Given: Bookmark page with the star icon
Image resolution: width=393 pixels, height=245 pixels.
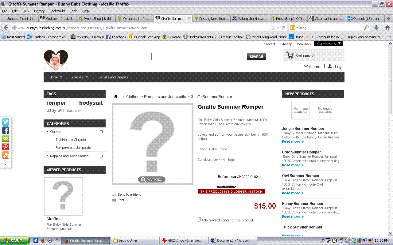Looking at the screenshot, I should 272,28.
